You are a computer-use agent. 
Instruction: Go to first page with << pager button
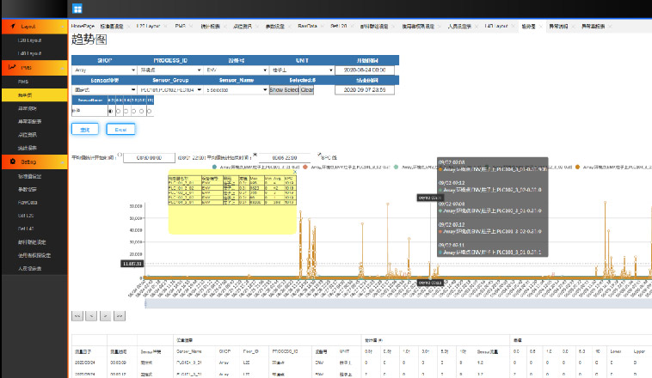coord(77,316)
